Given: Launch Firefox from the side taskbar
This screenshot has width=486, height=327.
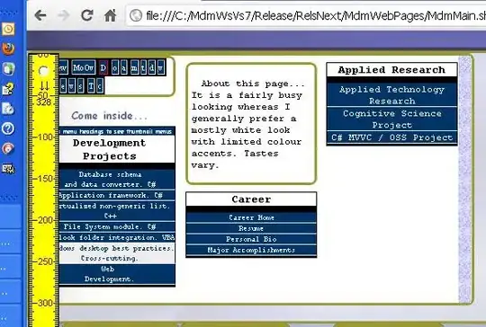Looking at the screenshot, I should [8, 49].
